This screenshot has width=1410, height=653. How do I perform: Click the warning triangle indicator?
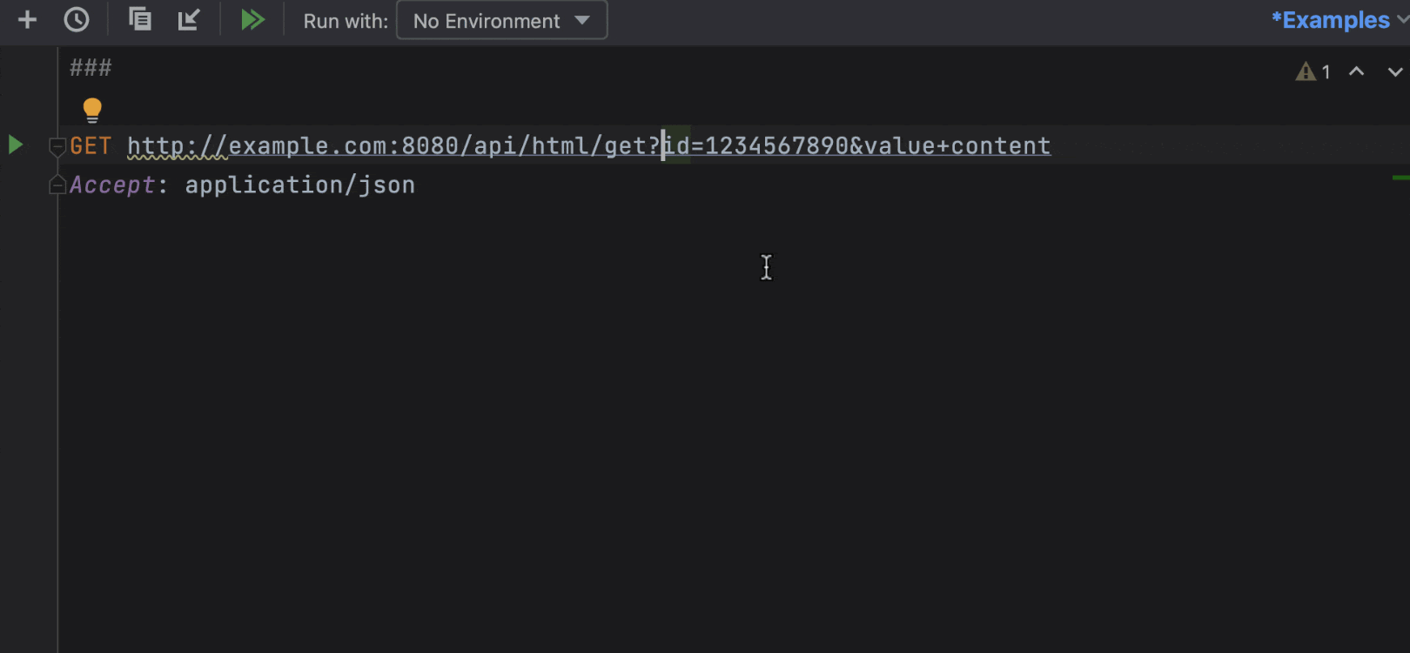pyautogui.click(x=1306, y=71)
